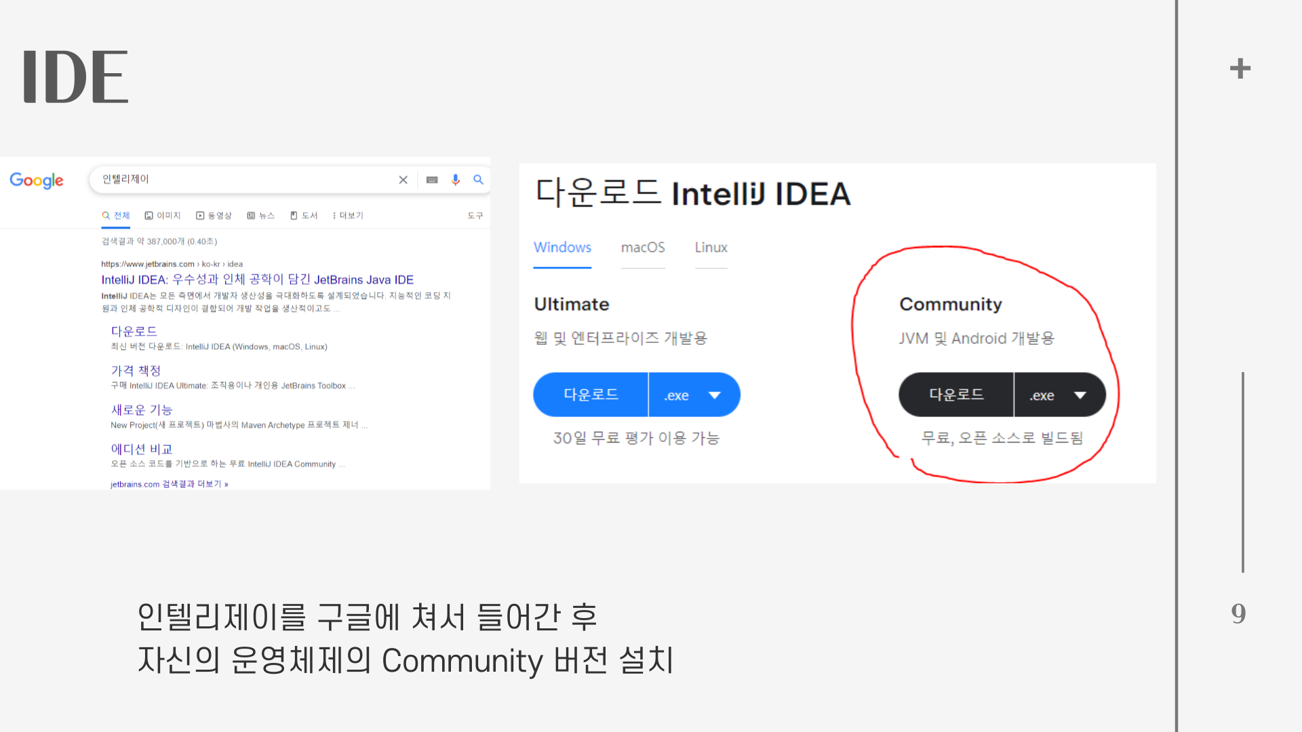Switch to the macOS tab

[643, 247]
